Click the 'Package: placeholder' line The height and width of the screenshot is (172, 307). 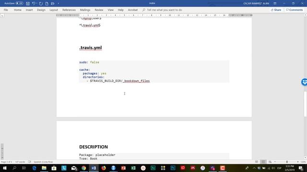(x=97, y=155)
